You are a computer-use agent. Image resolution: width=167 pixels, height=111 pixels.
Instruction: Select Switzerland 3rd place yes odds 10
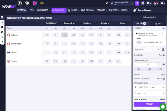click(82, 44)
